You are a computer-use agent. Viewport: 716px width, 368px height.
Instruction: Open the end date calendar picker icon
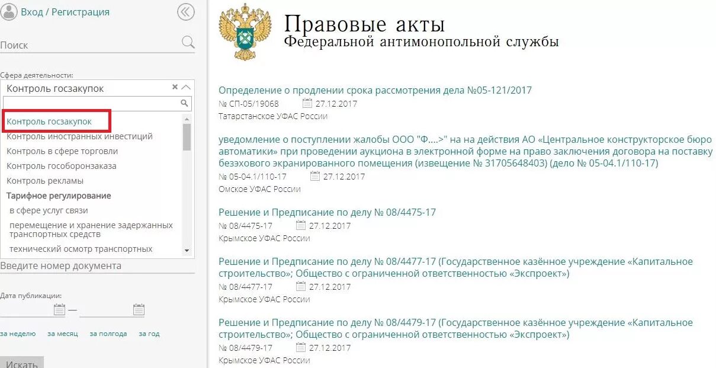(x=139, y=309)
